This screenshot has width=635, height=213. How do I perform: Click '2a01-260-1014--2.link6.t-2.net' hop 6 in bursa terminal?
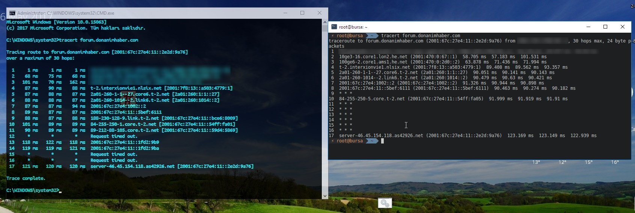click(x=379, y=78)
